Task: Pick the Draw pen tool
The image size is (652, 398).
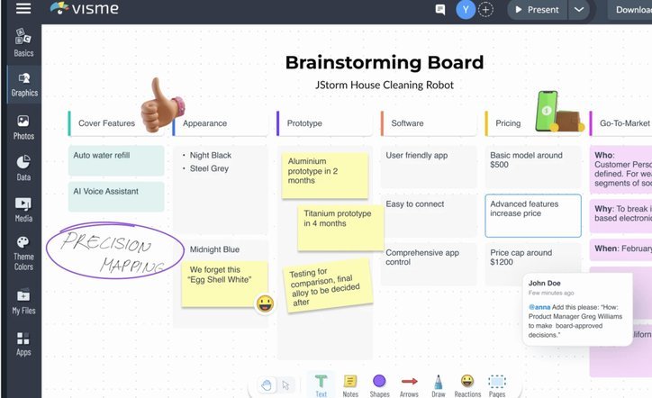Action: tap(439, 386)
